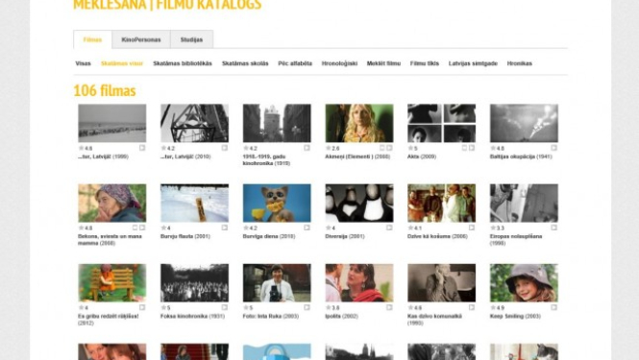Click the star rating icon for Akmeņi (Elementi)
This screenshot has height=360, width=639.
tap(328, 148)
